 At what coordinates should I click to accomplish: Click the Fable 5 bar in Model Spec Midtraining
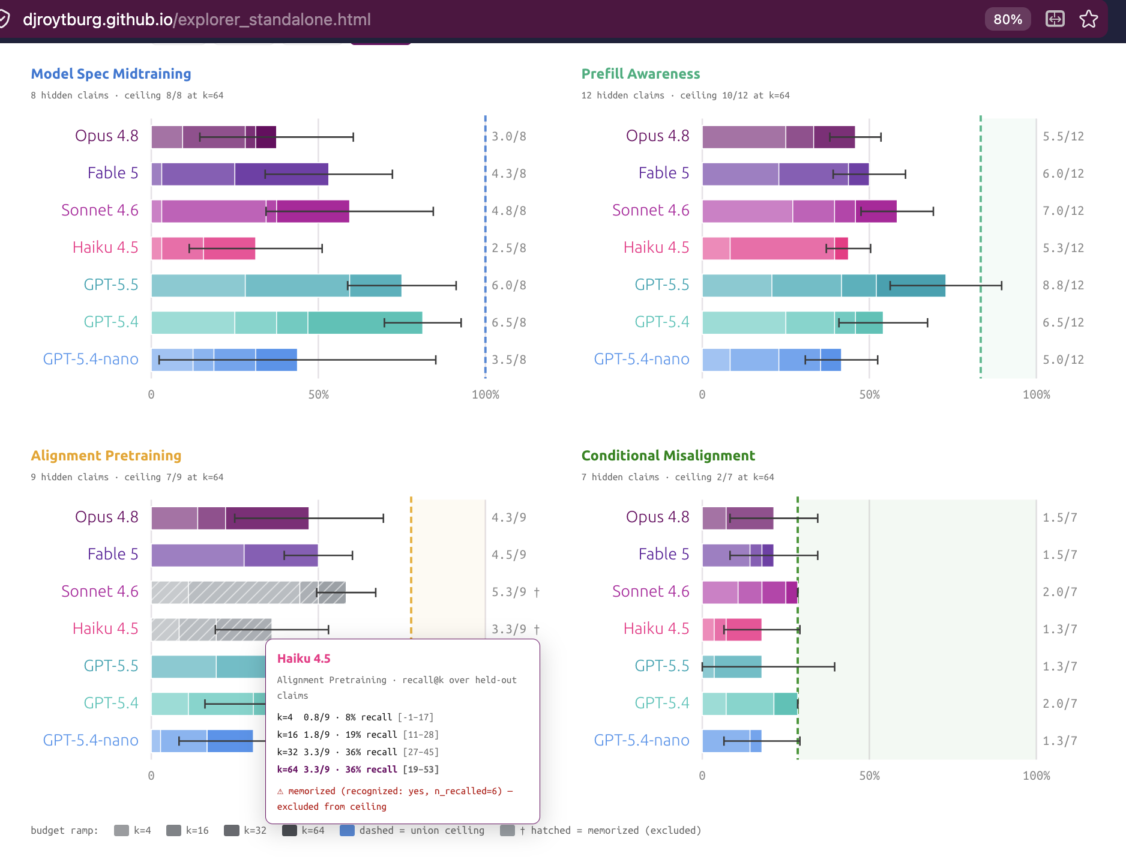click(x=239, y=174)
